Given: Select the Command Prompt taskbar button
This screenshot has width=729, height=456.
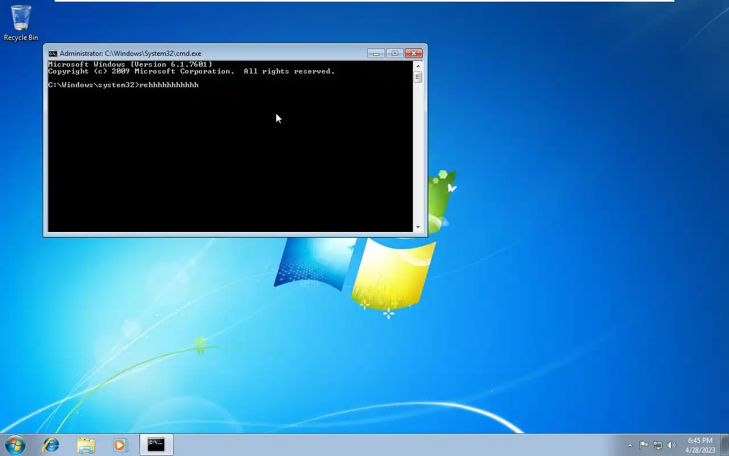Looking at the screenshot, I should pyautogui.click(x=156, y=445).
